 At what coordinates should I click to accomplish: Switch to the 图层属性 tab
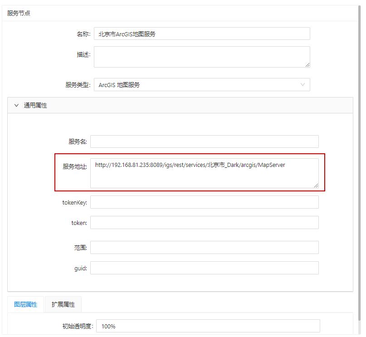pyautogui.click(x=26, y=304)
